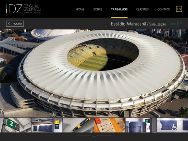Expand the bottom down-arrow handle
The height and width of the screenshot is (141, 188).
pos(94,136)
